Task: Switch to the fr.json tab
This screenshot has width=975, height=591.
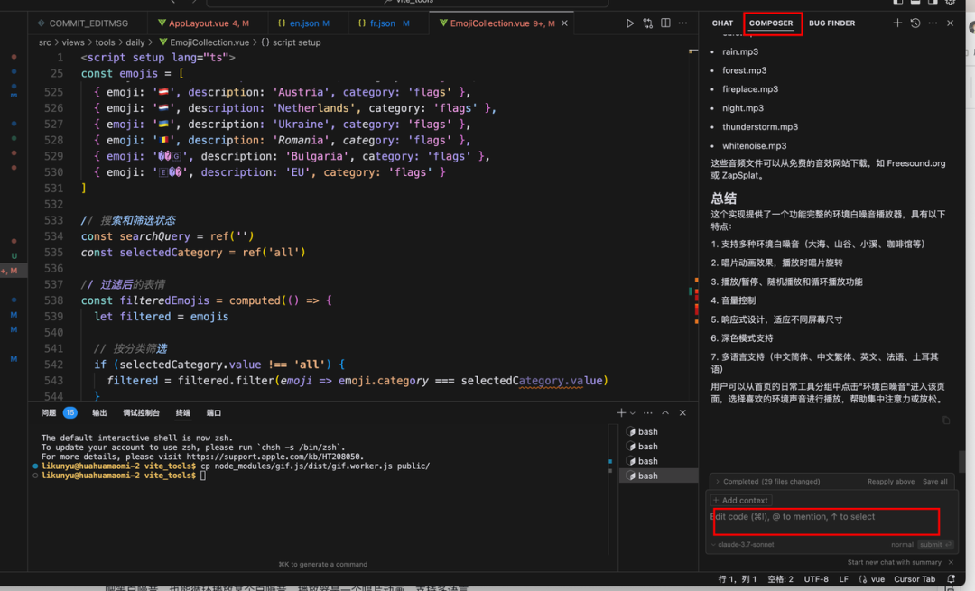Action: click(x=383, y=23)
